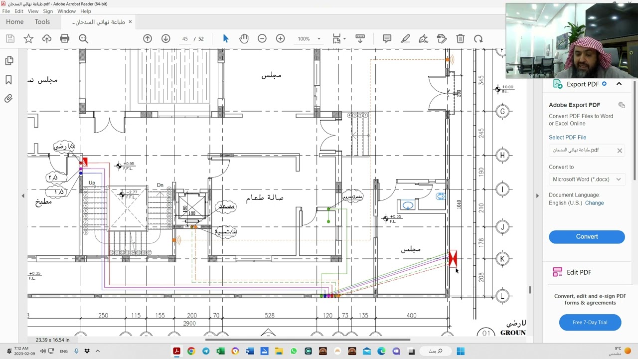Click the Select PDF File link
Image resolution: width=638 pixels, height=359 pixels.
click(x=567, y=138)
